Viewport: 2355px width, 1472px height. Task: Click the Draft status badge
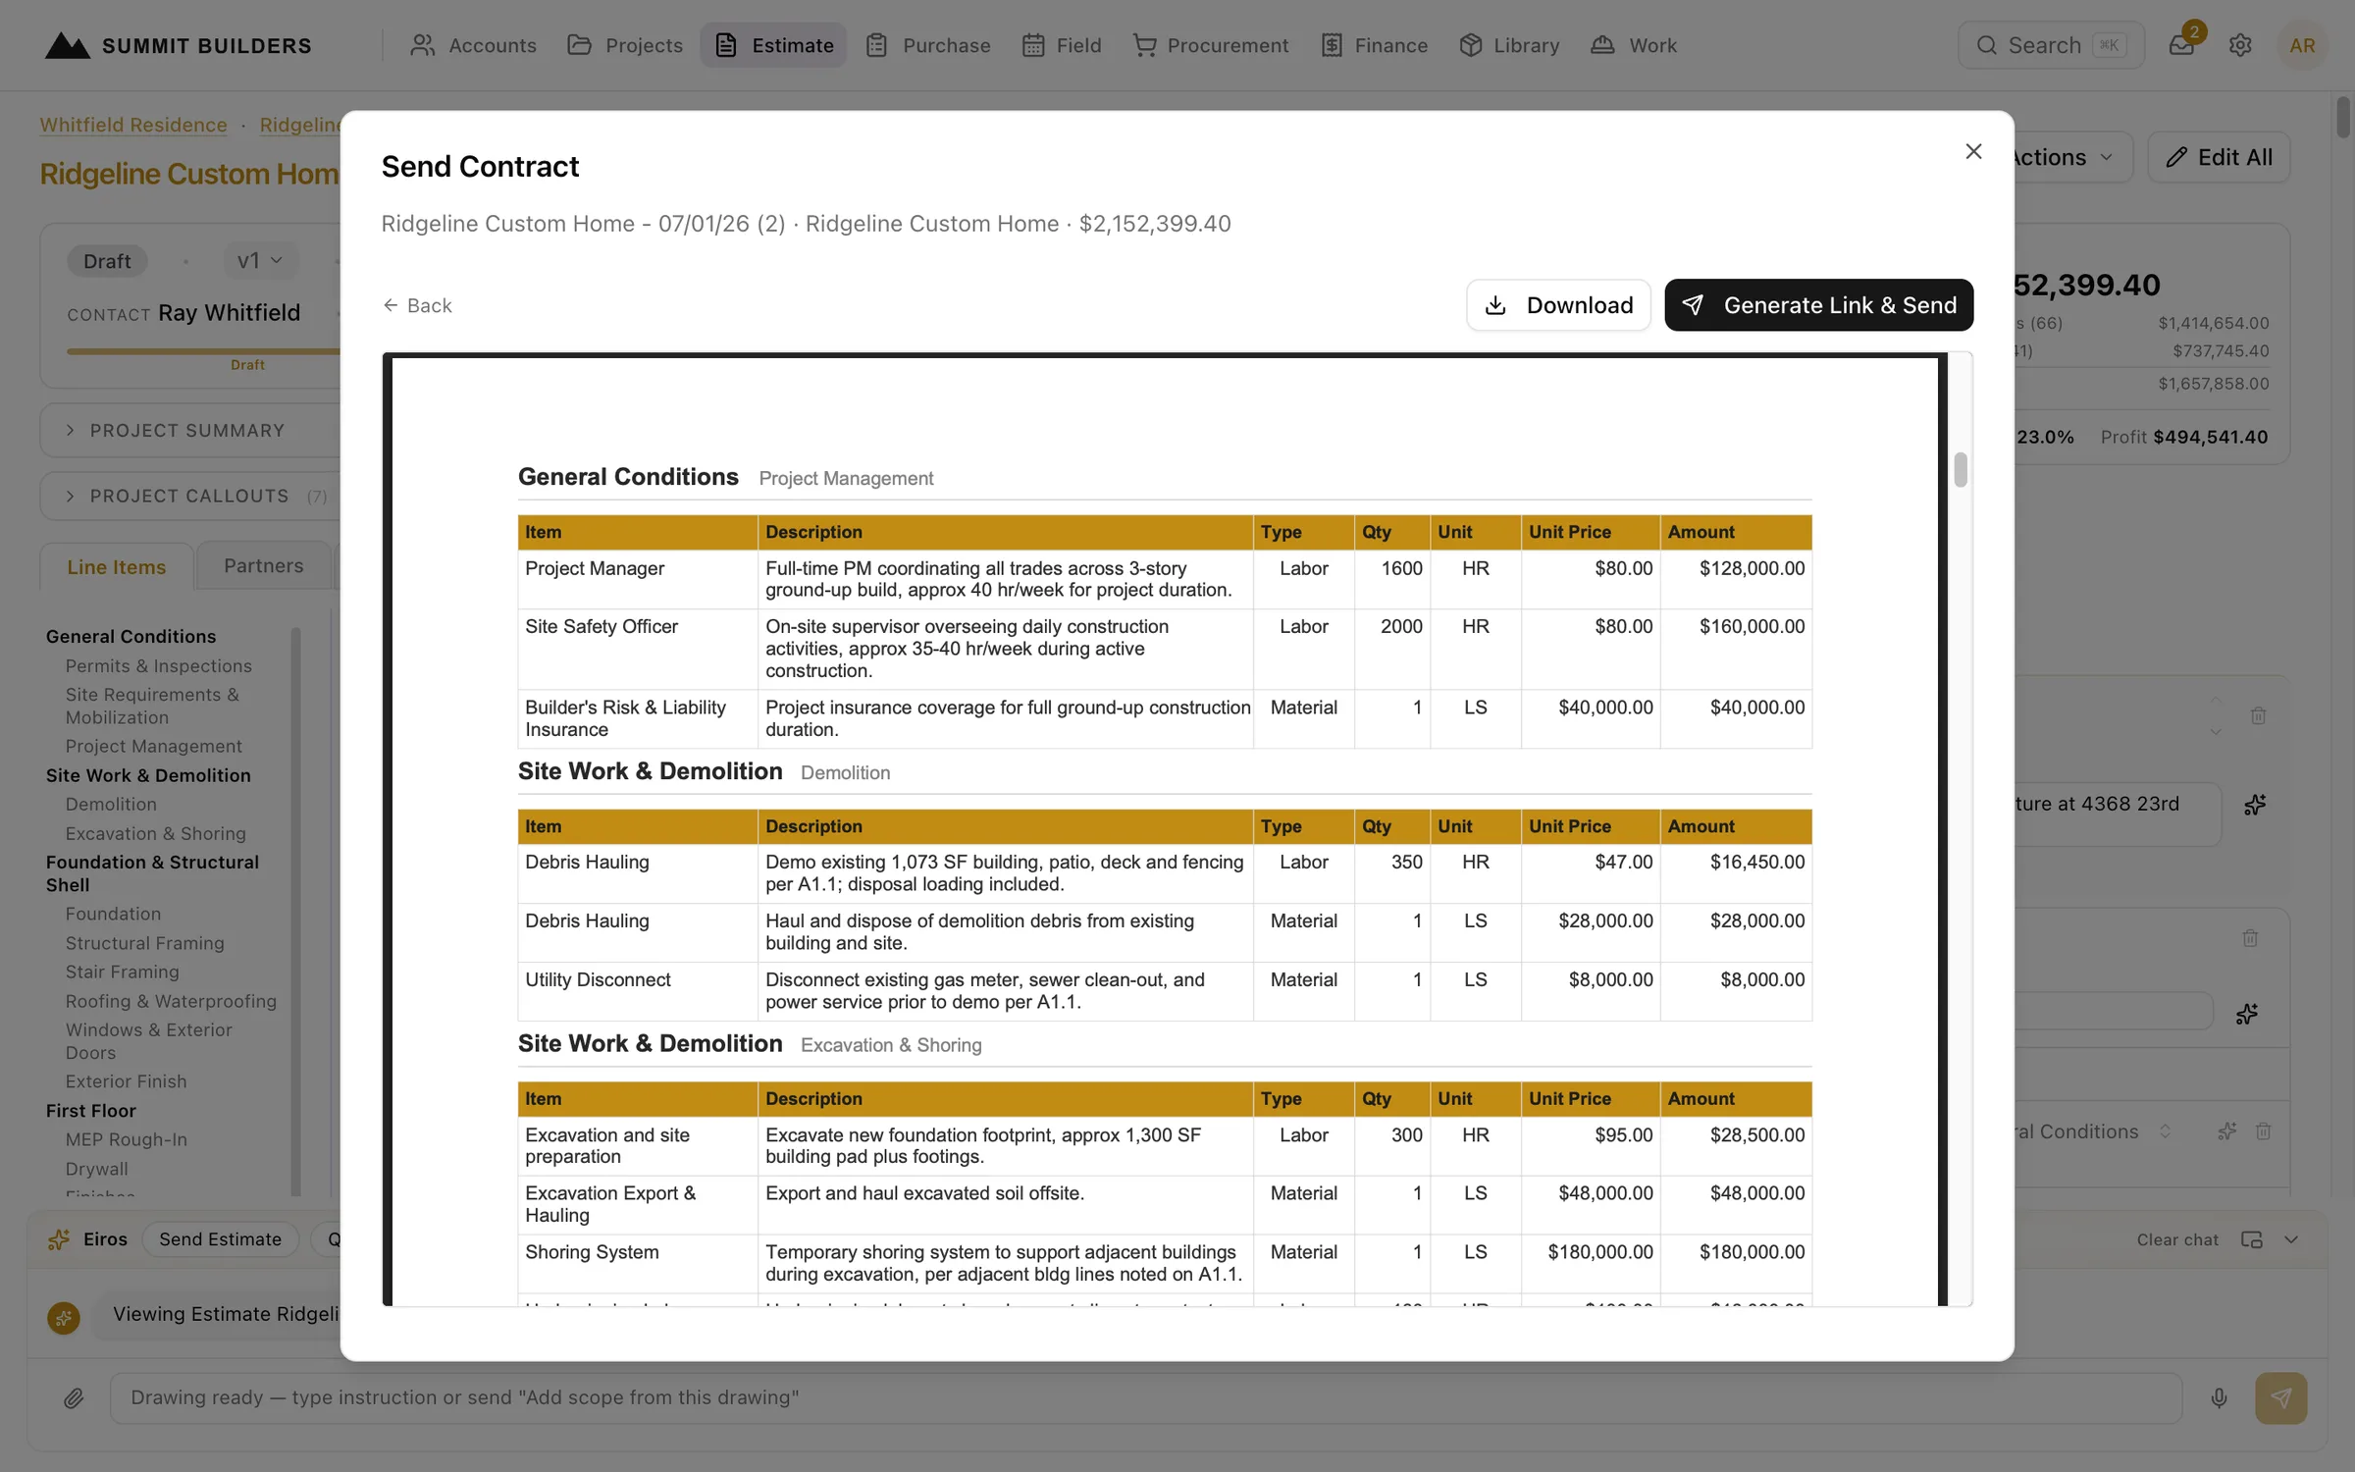[x=107, y=261]
